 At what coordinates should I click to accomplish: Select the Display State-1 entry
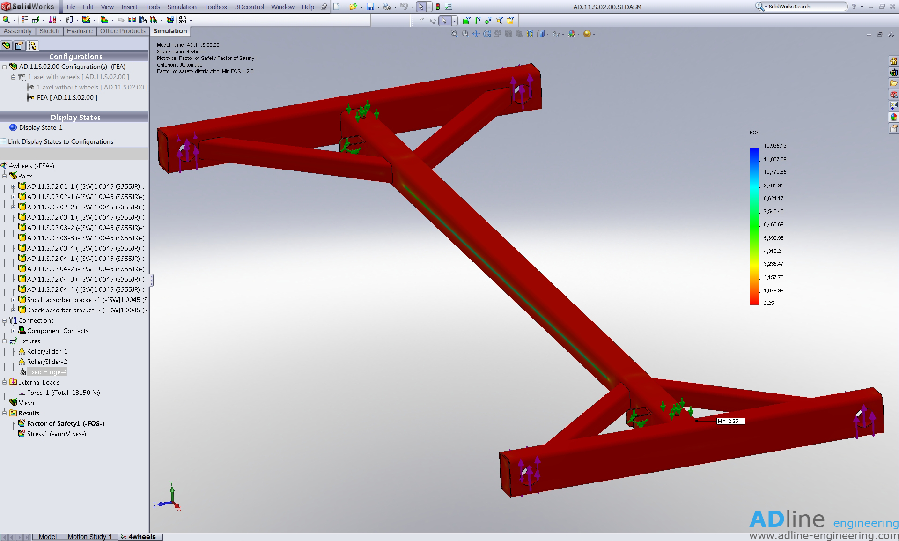click(x=41, y=127)
